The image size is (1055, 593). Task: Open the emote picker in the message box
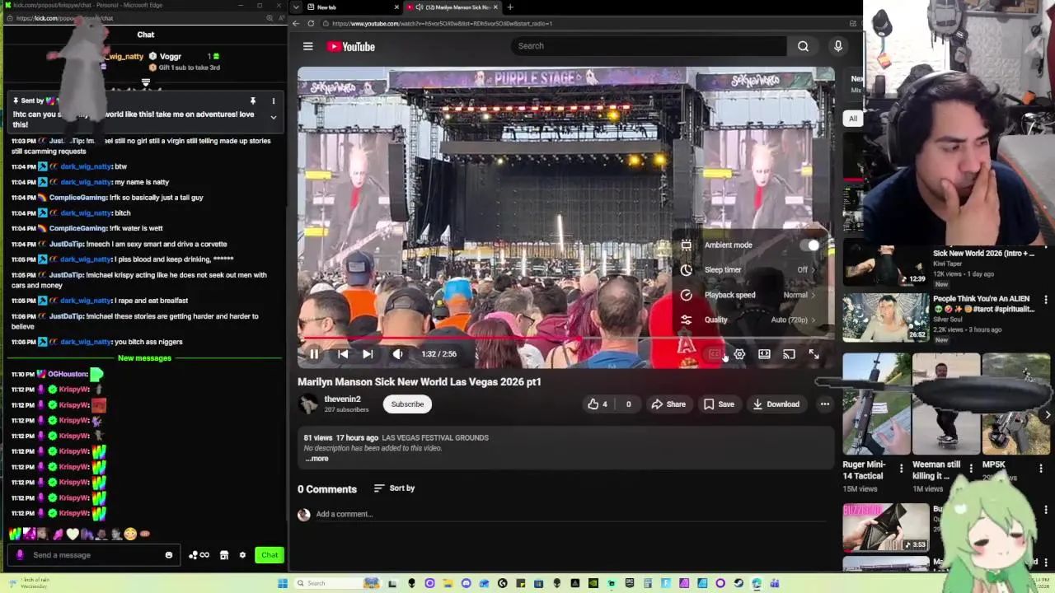point(169,555)
